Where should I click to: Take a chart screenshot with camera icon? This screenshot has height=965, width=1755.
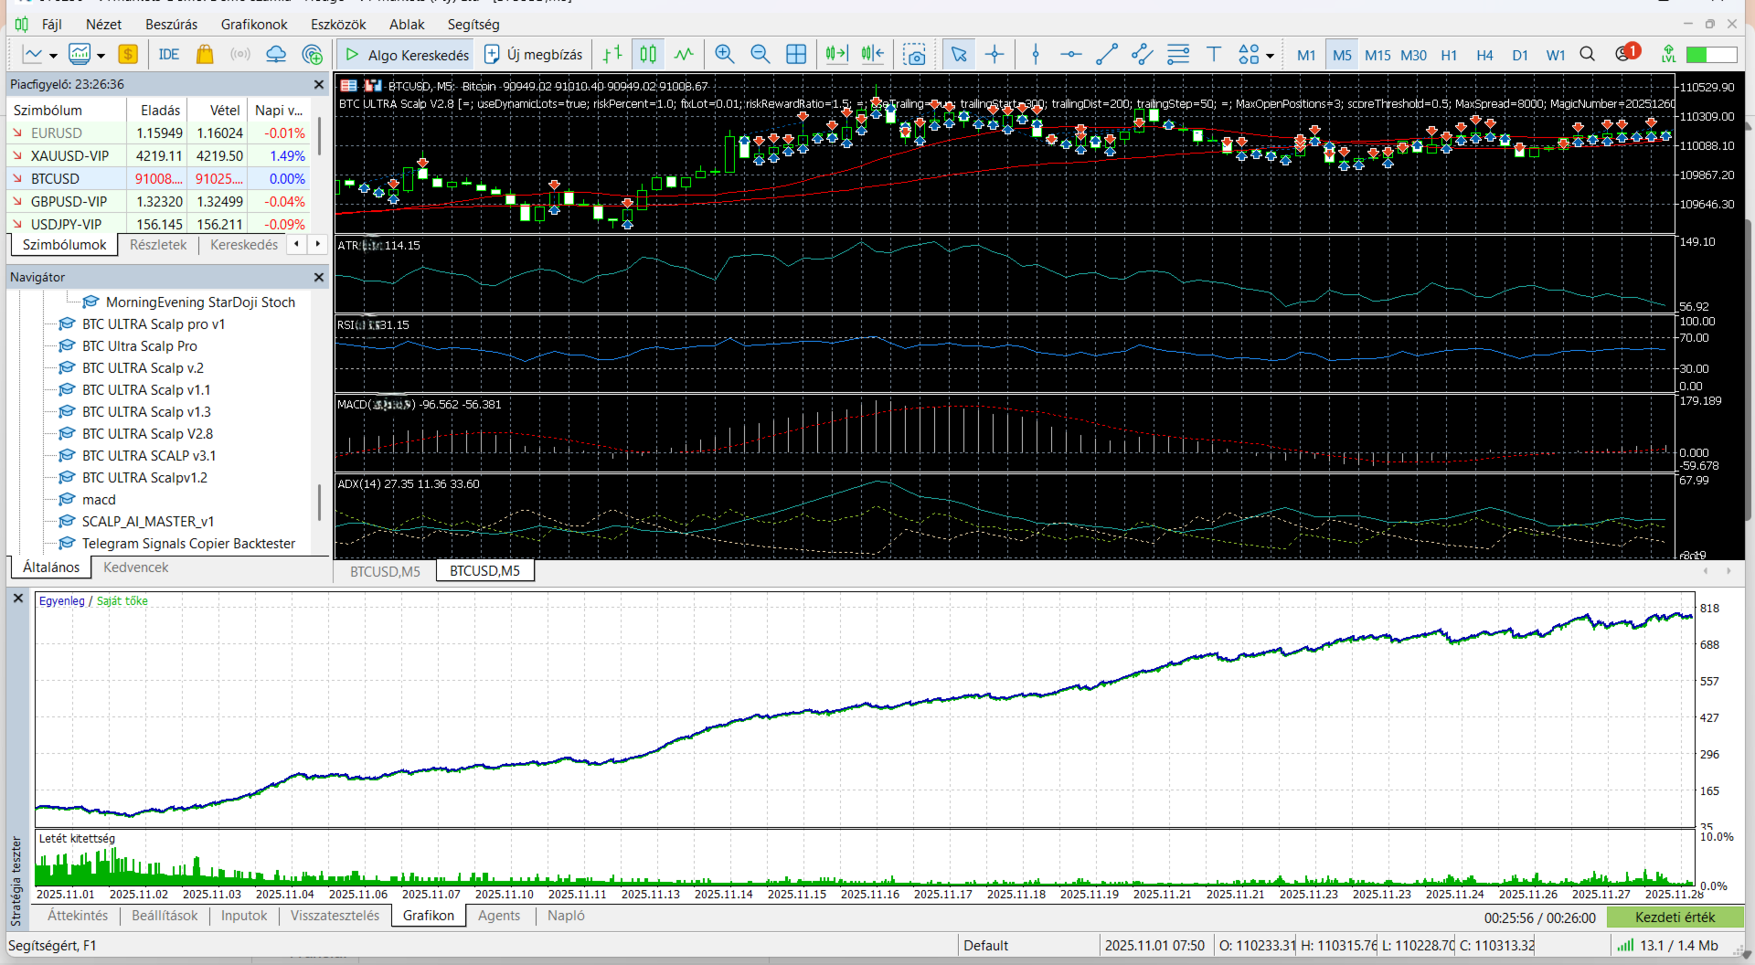(x=914, y=55)
